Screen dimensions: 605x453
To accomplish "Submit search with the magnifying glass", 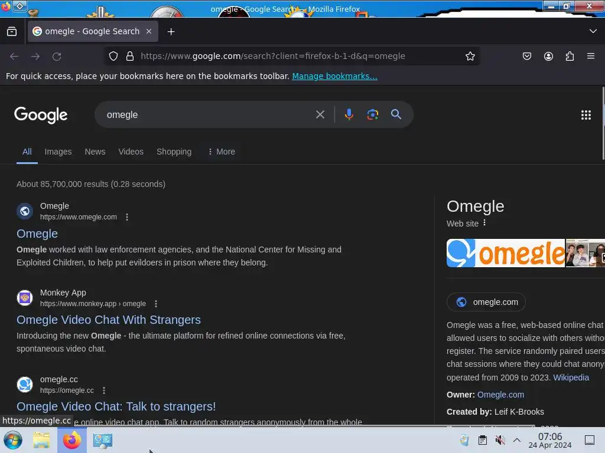I will [x=396, y=114].
